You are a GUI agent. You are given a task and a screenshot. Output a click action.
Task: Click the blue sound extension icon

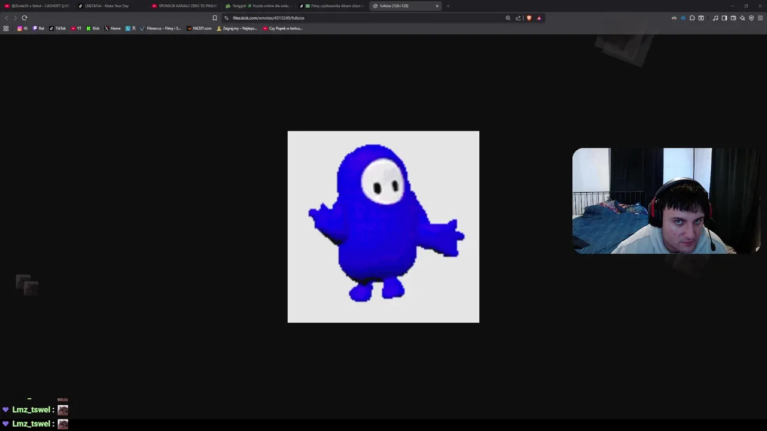click(683, 18)
